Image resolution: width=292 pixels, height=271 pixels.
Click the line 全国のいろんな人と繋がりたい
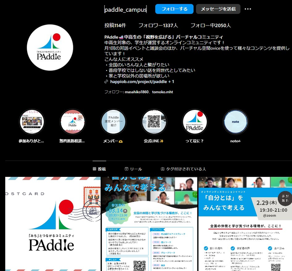139,65
